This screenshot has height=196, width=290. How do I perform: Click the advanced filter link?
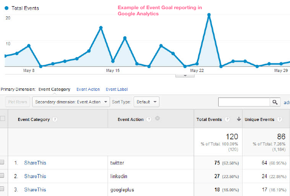[287, 103]
